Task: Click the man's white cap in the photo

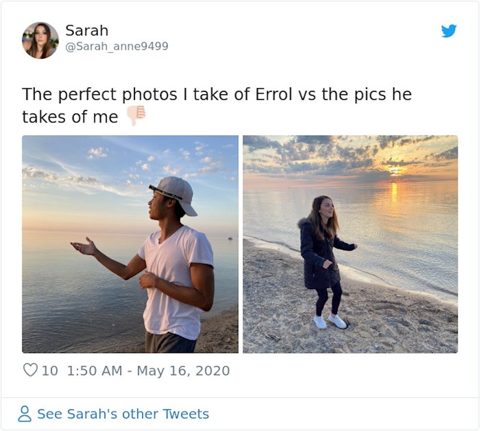Action: 176,192
